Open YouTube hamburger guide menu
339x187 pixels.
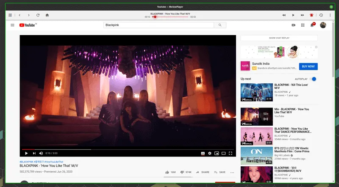pos(13,25)
